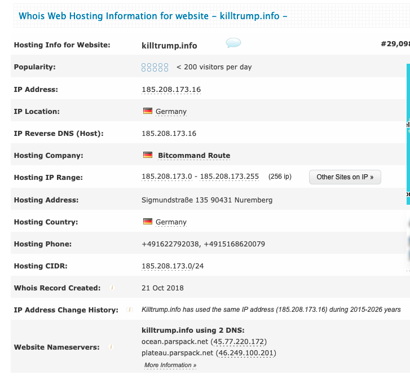Click the German flag beside Bitcommand Route

(148, 155)
